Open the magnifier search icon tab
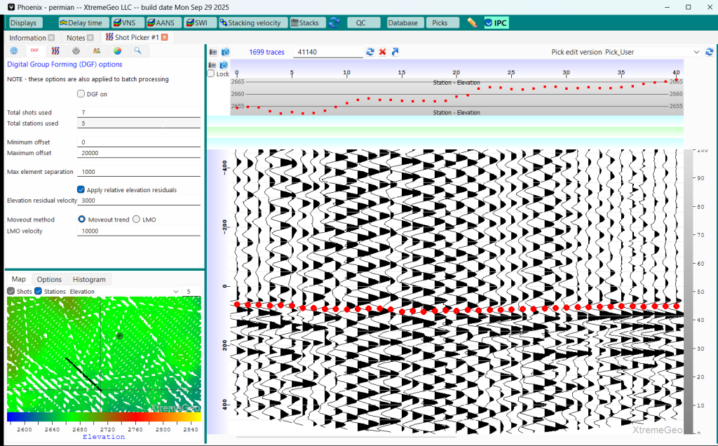Screen dimensions: 718x446 (x=137, y=50)
